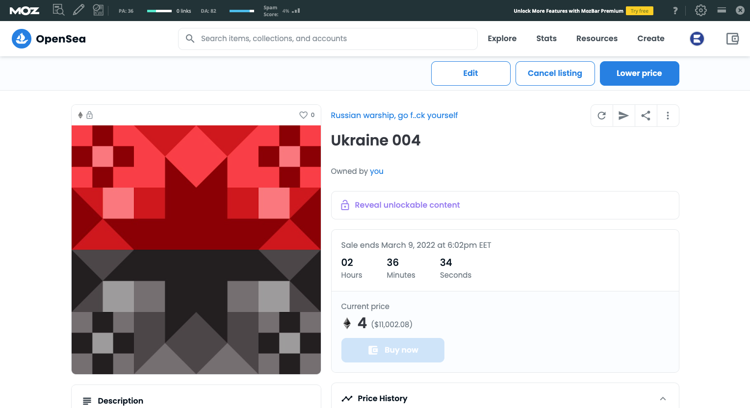Click the MozBar help question mark

675,10
